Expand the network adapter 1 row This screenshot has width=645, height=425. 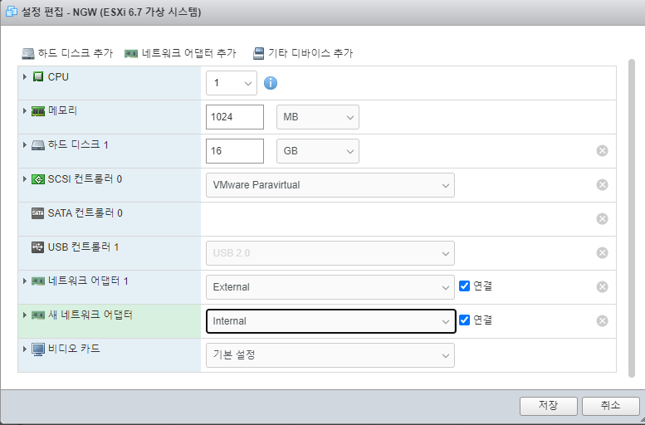point(25,281)
